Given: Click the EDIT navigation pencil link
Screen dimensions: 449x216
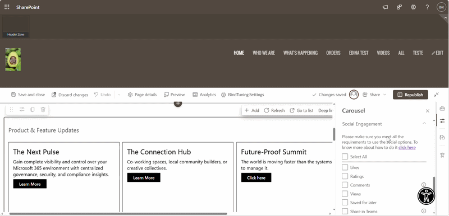Looking at the screenshot, I should (x=438, y=53).
